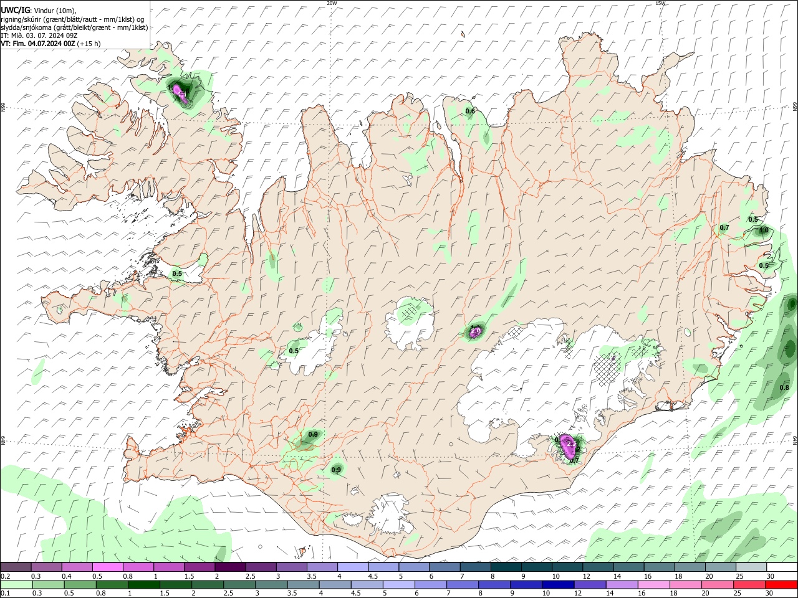798x598 pixels.
Task: Choose the white swatch ending the upper legend row
Action: click(x=782, y=567)
